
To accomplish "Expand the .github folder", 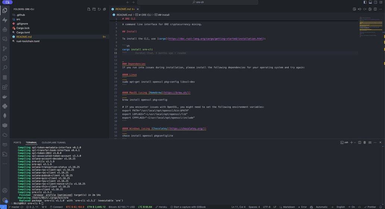I will coord(21,15).
